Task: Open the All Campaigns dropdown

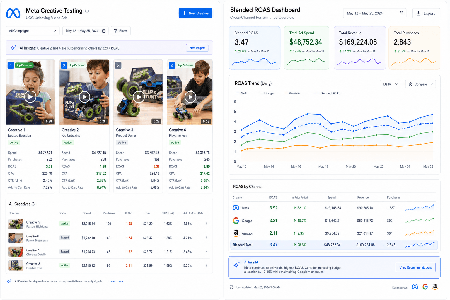Action: click(x=33, y=31)
